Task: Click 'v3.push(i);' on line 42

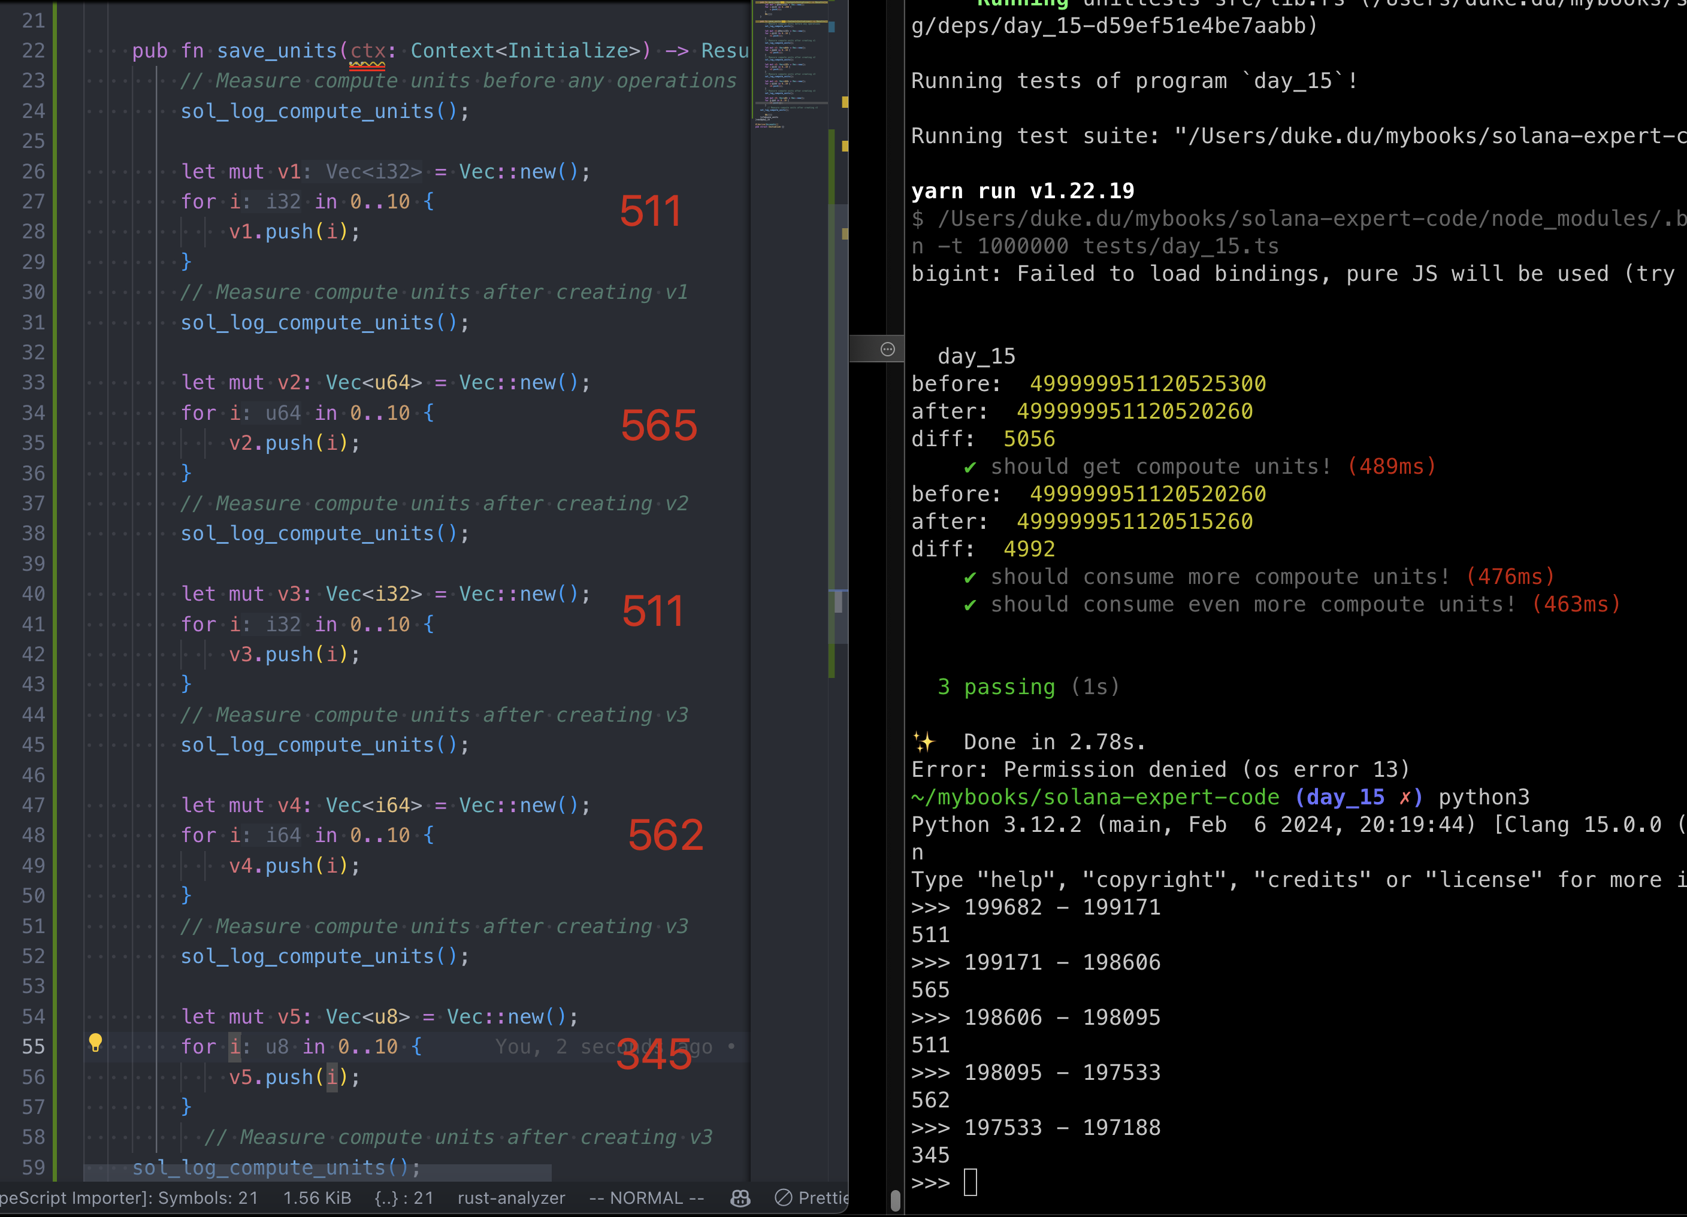Action: pos(295,654)
